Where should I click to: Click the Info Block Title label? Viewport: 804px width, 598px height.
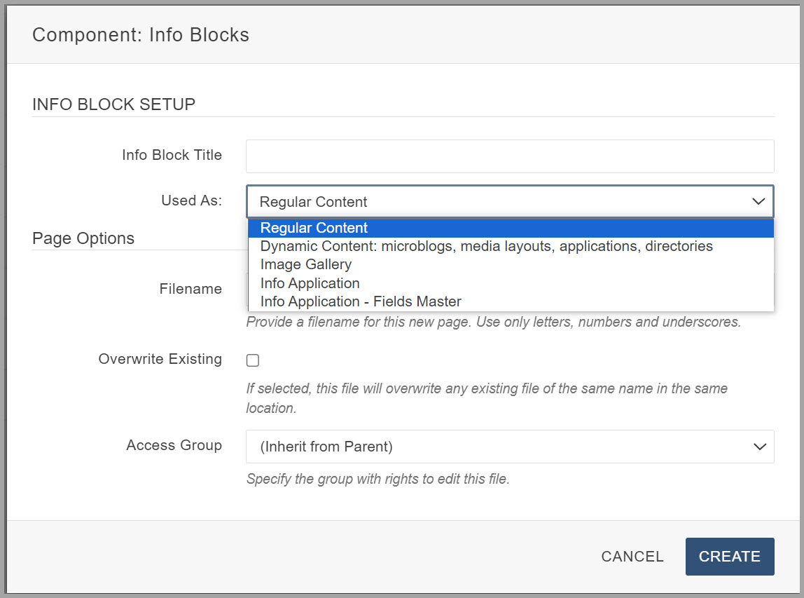coord(172,155)
